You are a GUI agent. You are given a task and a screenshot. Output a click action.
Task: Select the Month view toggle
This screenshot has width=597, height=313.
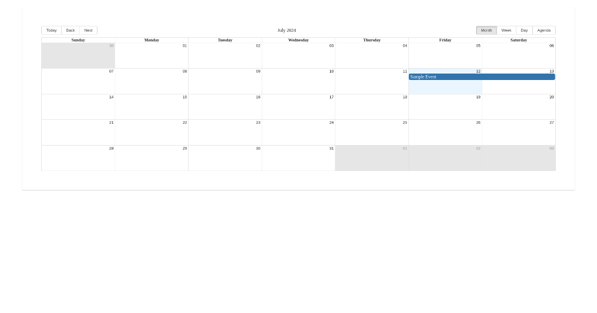coord(486,30)
